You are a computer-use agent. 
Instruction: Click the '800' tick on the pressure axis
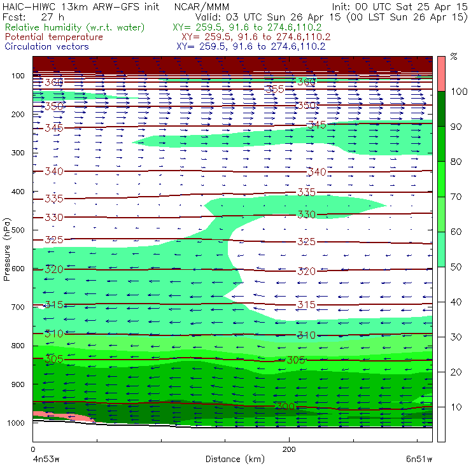click(x=18, y=346)
